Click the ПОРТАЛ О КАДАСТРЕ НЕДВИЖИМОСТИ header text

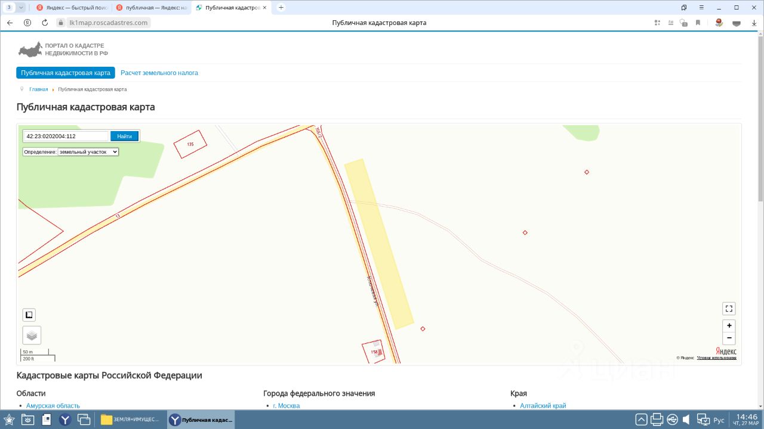76,49
